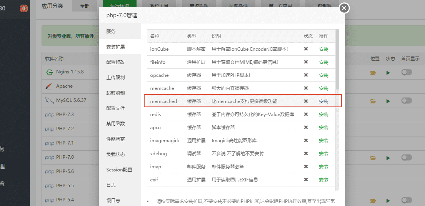Open the 禁用函数 section in the dialog

[x=115, y=123]
